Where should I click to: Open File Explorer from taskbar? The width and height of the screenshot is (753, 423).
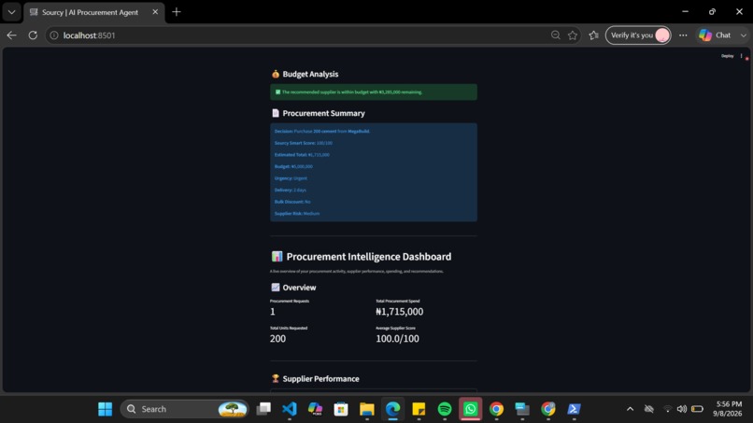[367, 409]
